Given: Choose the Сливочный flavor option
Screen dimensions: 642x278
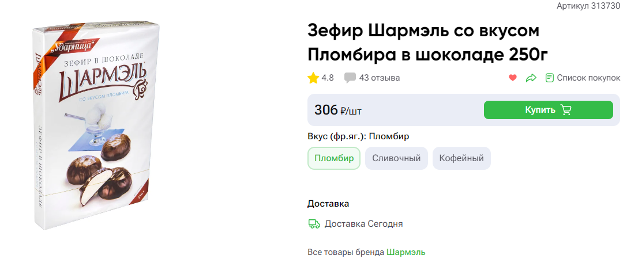Looking at the screenshot, I should pos(396,158).
